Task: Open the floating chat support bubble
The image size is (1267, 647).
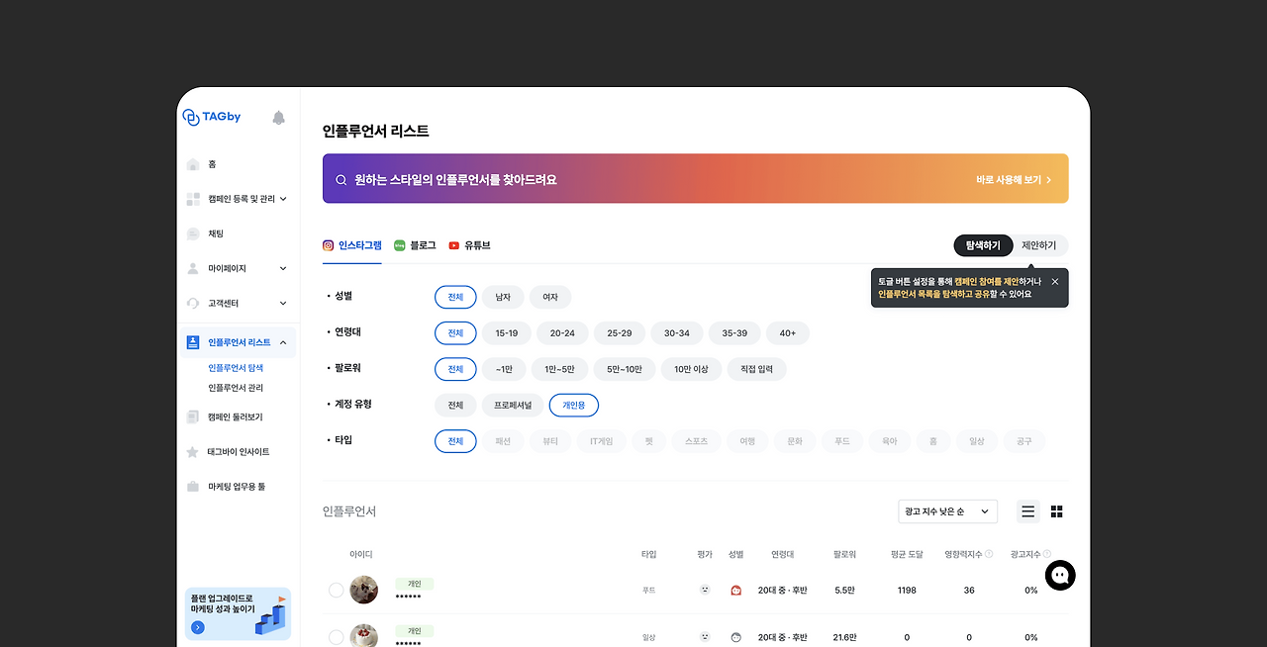Action: point(1060,575)
